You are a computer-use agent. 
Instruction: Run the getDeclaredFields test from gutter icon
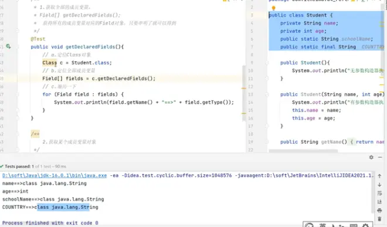point(8,46)
